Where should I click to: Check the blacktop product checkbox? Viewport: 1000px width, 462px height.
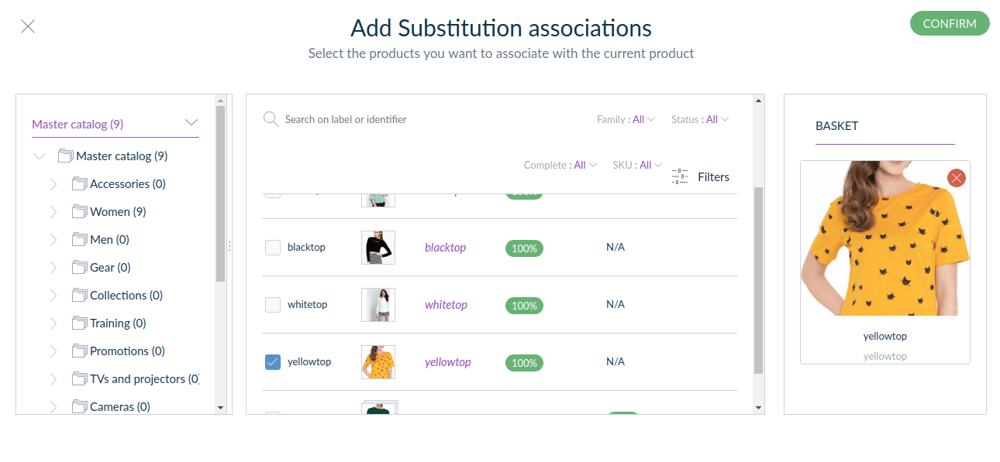(x=273, y=248)
